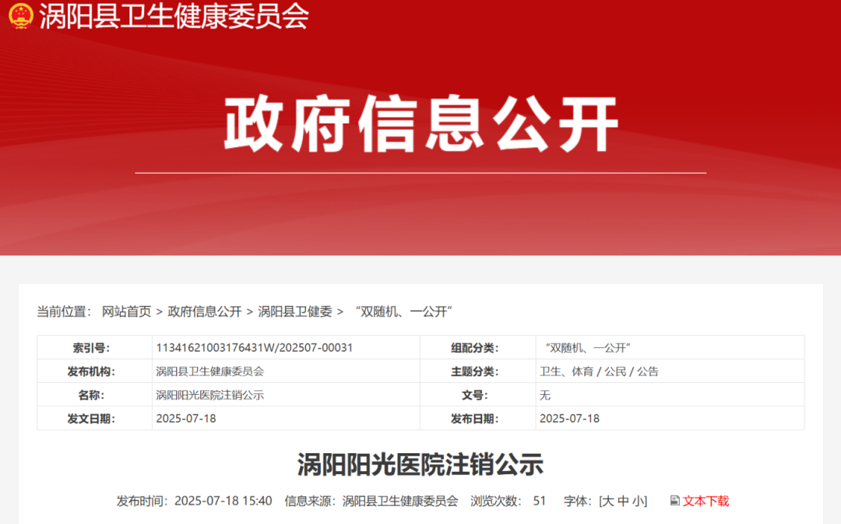
Task: Click the 发布日期 value 2025-07-18
Action: click(x=569, y=418)
